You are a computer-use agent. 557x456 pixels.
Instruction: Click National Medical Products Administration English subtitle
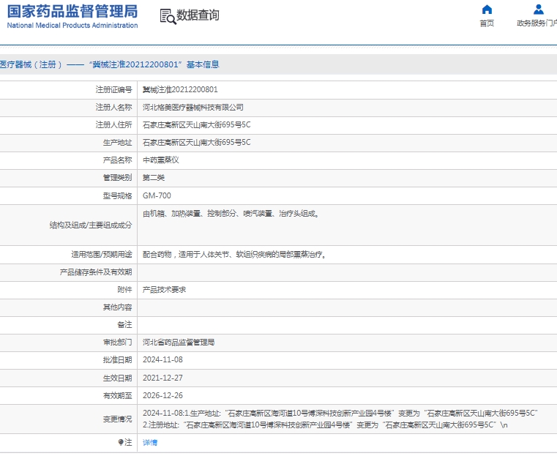72,26
